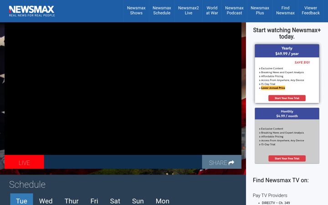Select the Sat schedule tab
This screenshot has height=205, width=328.
click(115, 201)
